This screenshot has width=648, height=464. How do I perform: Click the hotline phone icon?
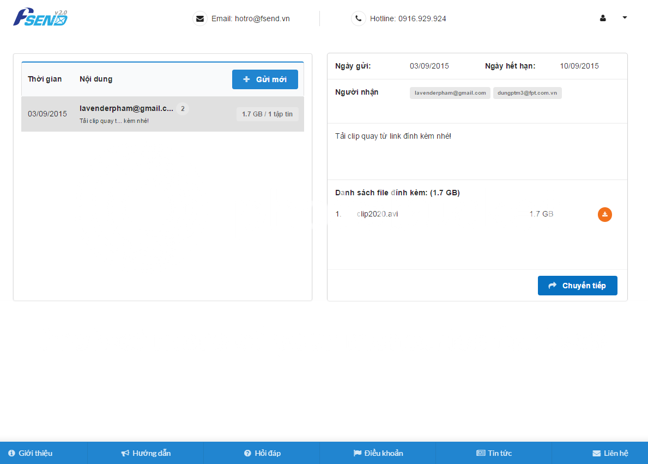click(358, 18)
